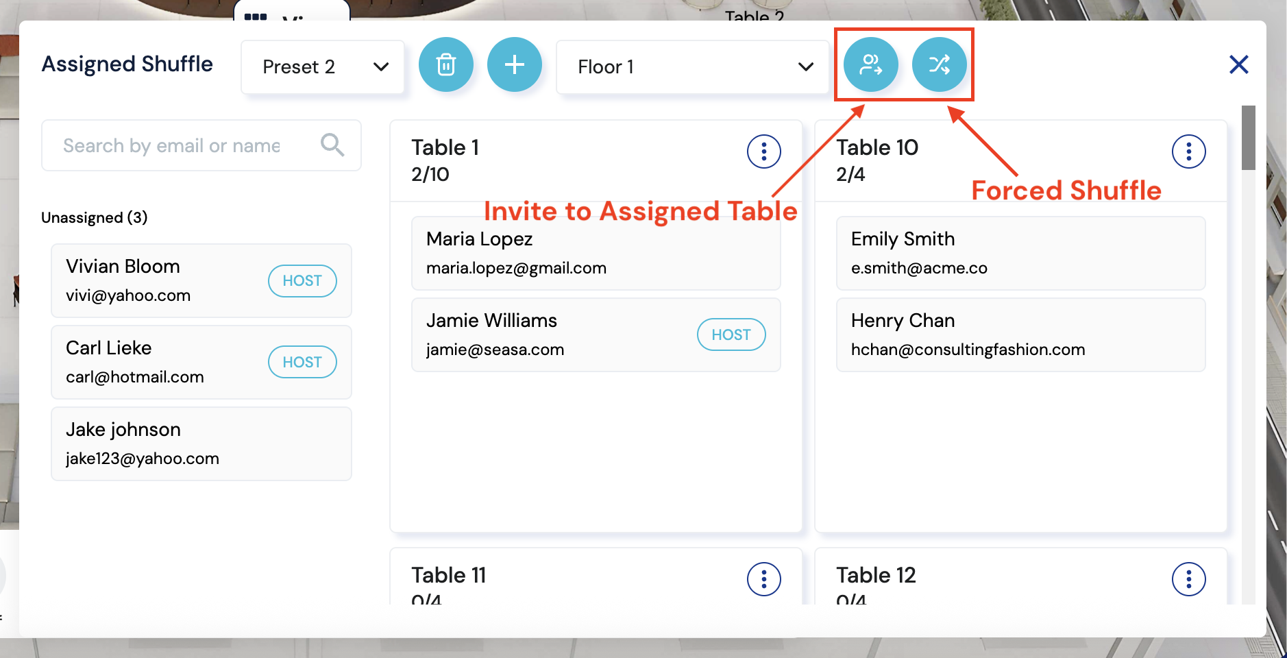Close the Assigned Shuffle dialog
The width and height of the screenshot is (1287, 658).
click(x=1238, y=65)
